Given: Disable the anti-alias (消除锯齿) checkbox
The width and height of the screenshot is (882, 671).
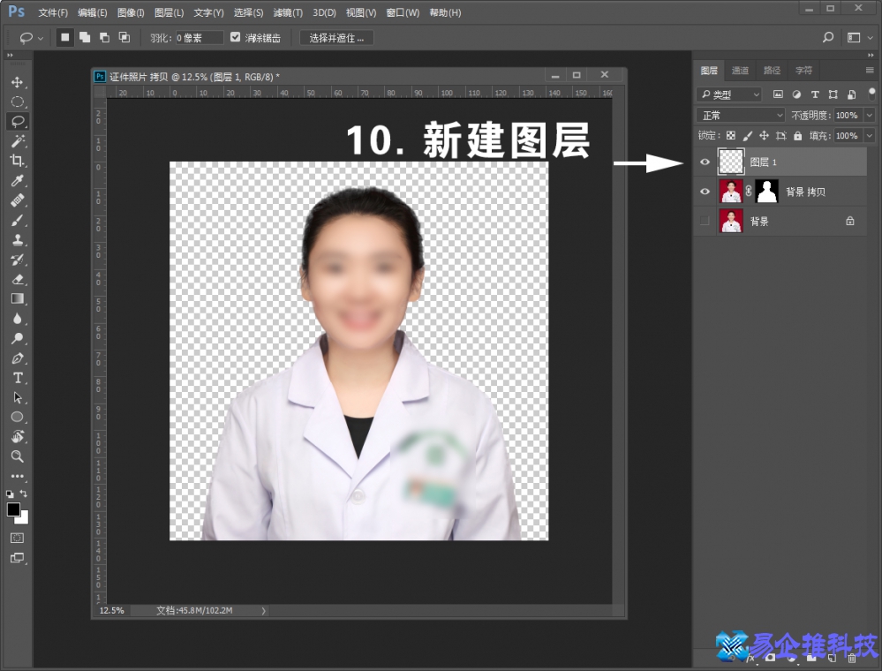Looking at the screenshot, I should (x=235, y=37).
